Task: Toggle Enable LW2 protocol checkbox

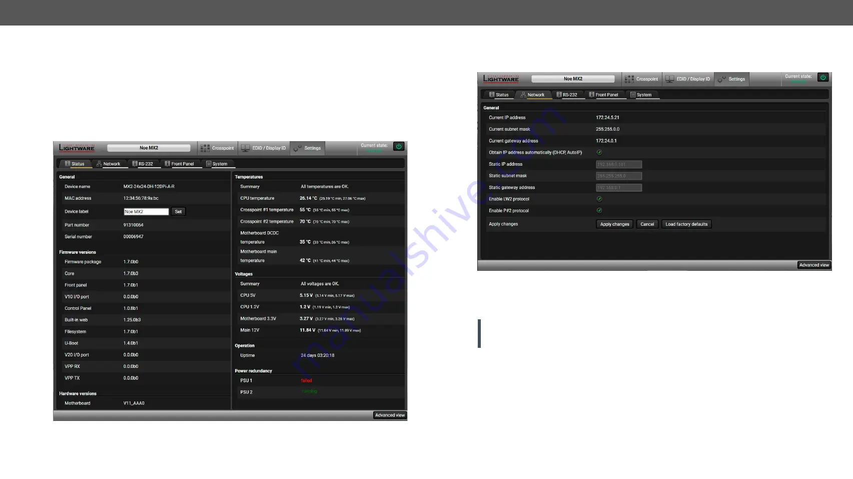Action: point(599,199)
